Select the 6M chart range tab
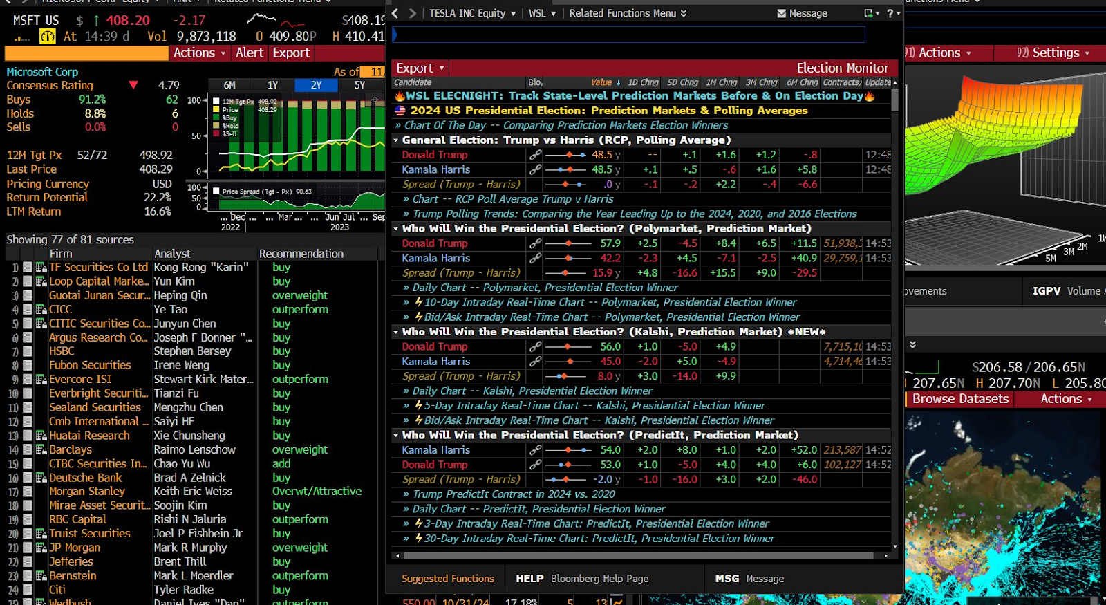Viewport: 1106px width, 605px height. point(229,85)
